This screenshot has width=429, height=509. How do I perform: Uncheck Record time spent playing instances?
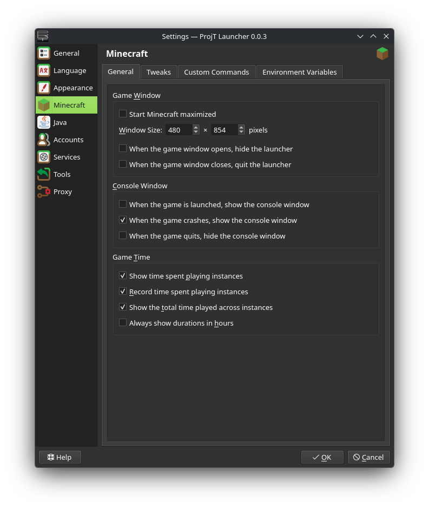(x=122, y=292)
